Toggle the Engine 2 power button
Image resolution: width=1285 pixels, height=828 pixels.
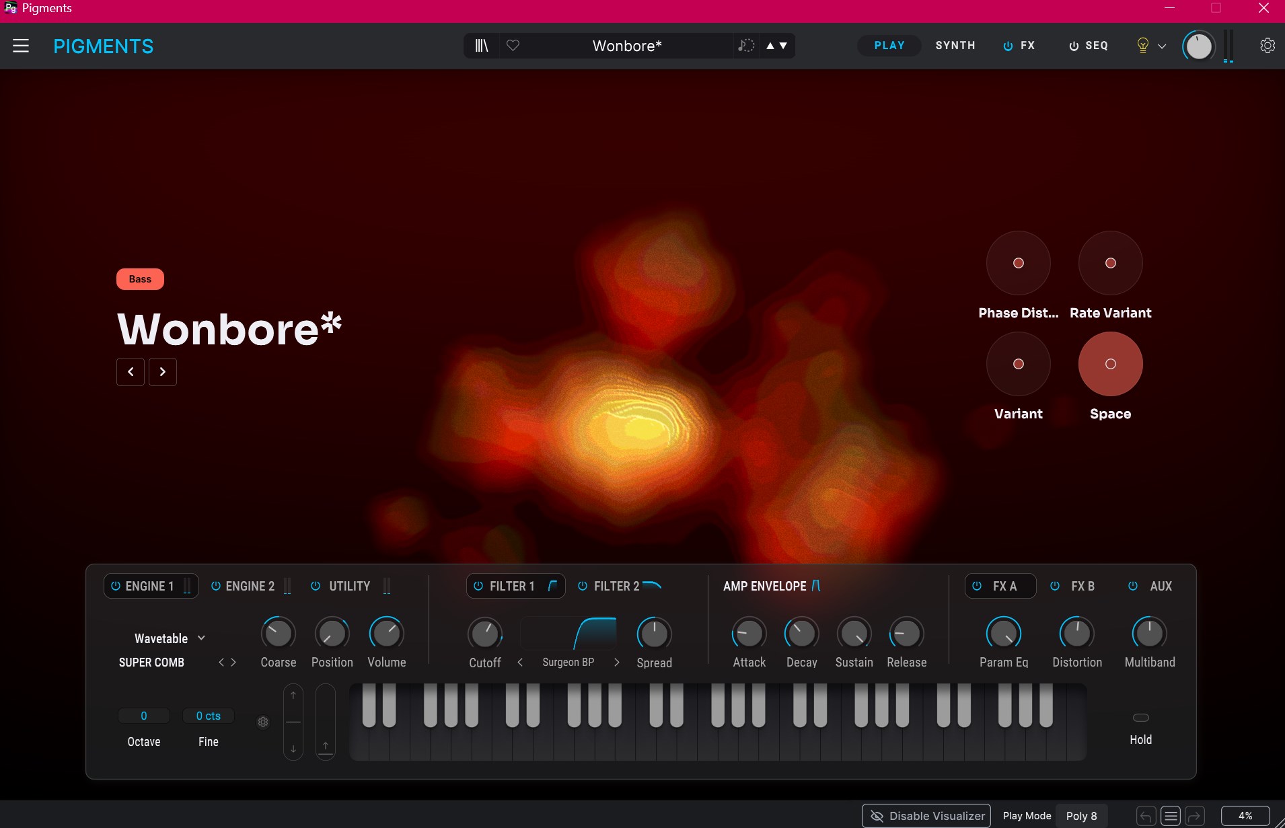(216, 586)
